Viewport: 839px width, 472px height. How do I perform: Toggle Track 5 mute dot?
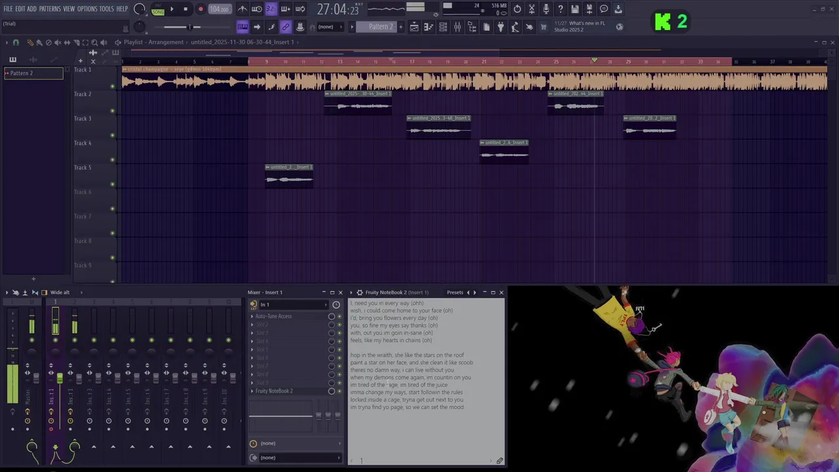(x=113, y=184)
